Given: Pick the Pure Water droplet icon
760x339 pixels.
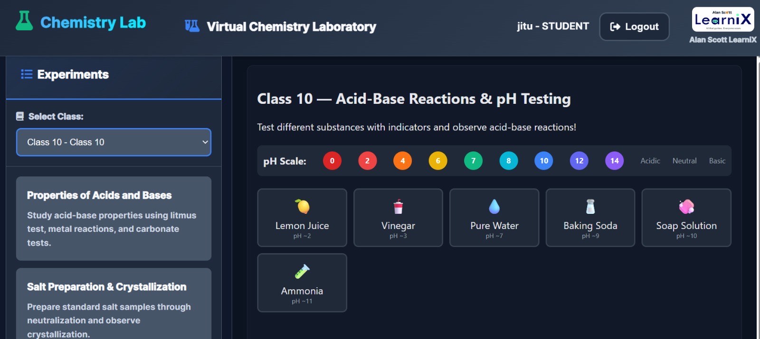Looking at the screenshot, I should click(494, 207).
